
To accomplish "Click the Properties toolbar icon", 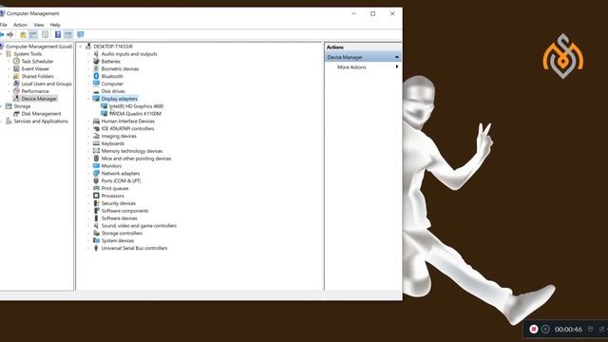I will click(46, 35).
